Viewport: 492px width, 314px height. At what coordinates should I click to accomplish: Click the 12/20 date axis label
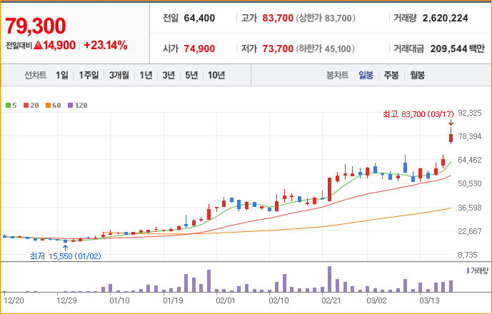[x=14, y=301]
